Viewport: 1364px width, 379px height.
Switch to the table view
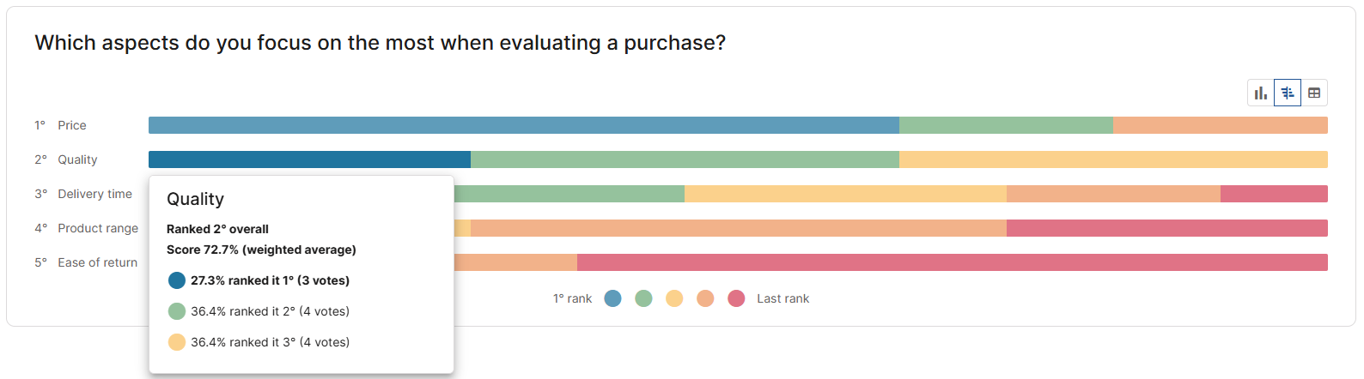(1314, 93)
